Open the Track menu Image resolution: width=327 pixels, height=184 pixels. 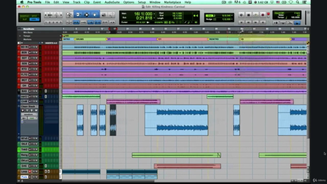(77, 2)
